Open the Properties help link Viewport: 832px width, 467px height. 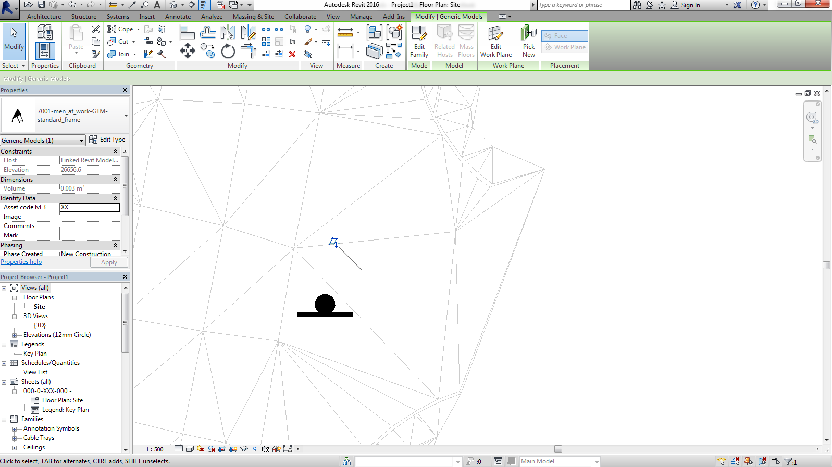(21, 262)
